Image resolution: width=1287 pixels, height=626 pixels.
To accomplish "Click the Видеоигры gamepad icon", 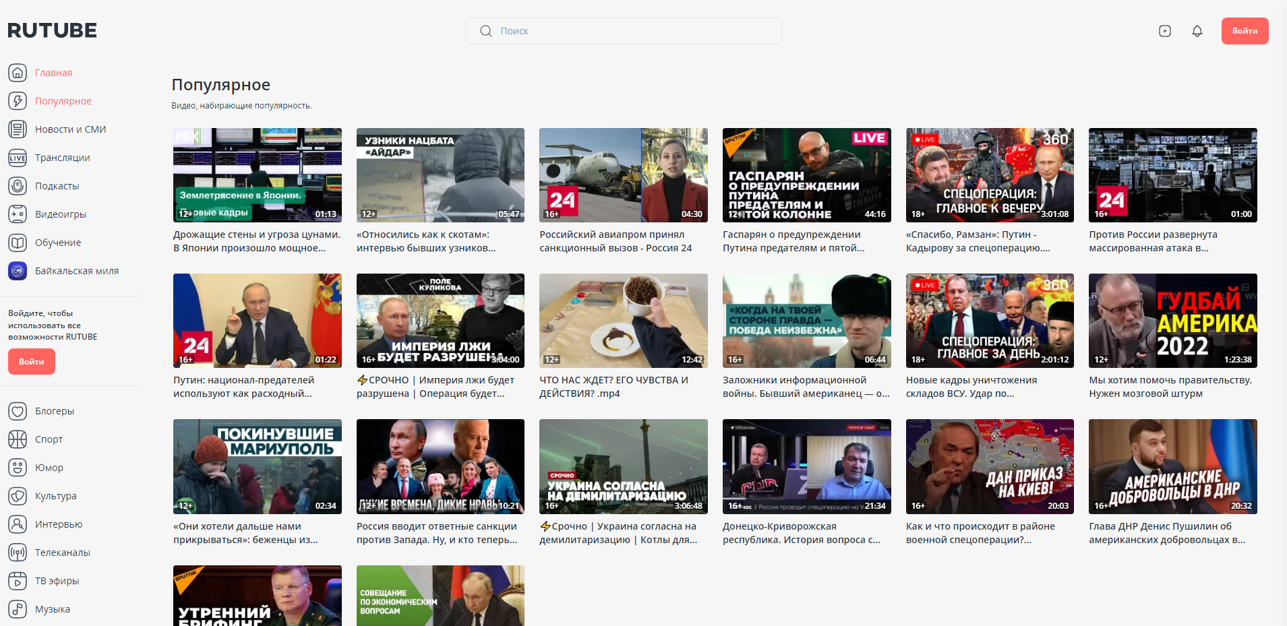I will (x=18, y=214).
